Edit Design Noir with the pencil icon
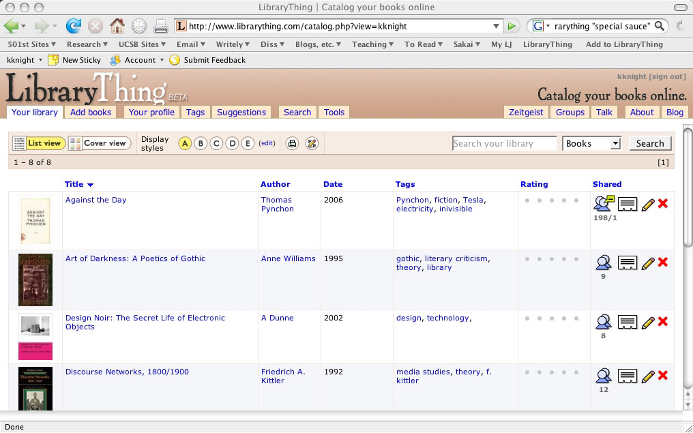 click(647, 322)
